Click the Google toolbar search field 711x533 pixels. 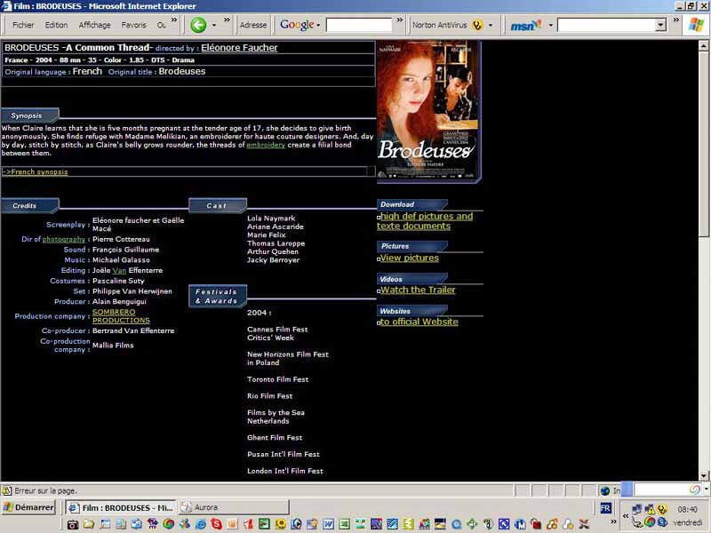pos(358,25)
